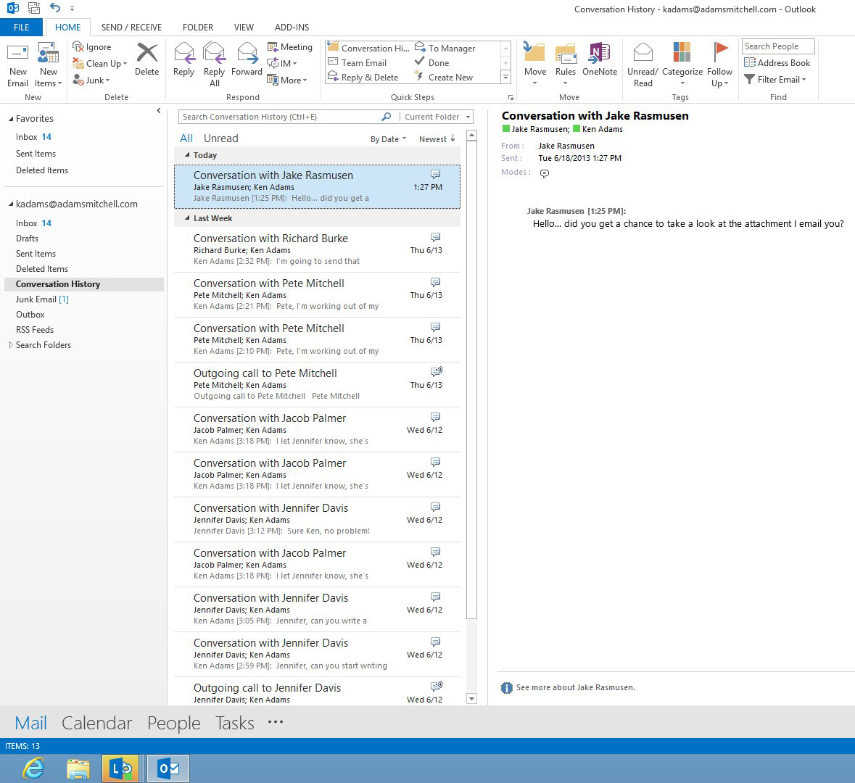The width and height of the screenshot is (855, 783).
Task: Run the Reply & Delete quick step
Action: (x=363, y=78)
